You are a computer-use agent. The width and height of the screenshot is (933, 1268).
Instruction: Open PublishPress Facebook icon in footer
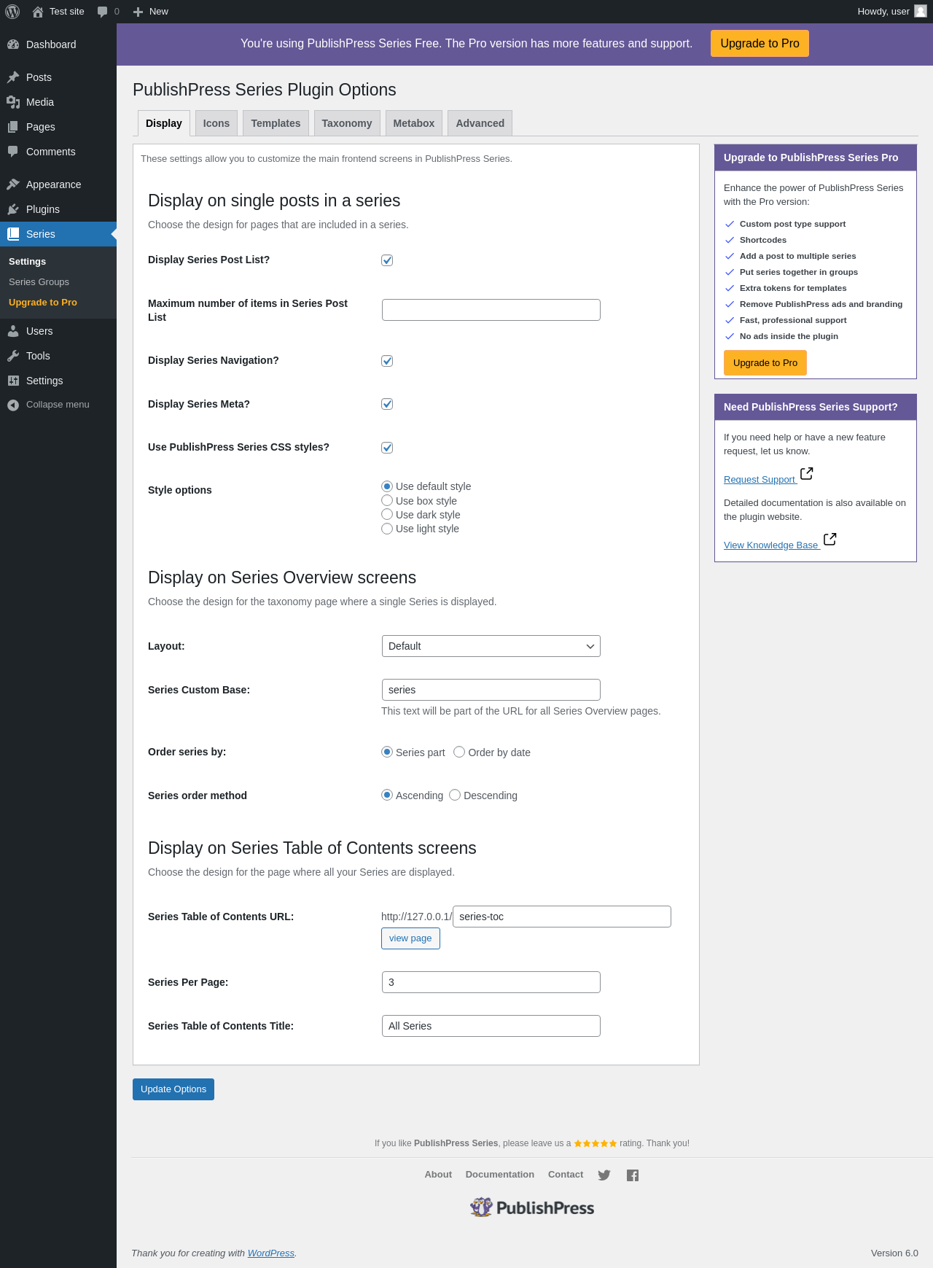coord(633,1175)
